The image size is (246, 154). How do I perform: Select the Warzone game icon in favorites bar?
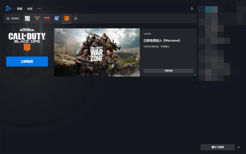click(x=27, y=18)
